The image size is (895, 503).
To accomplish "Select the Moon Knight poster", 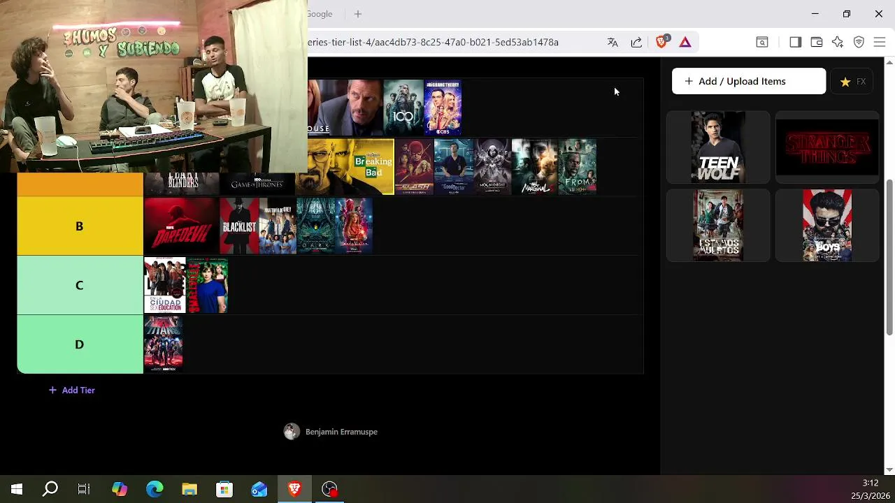I will [492, 167].
